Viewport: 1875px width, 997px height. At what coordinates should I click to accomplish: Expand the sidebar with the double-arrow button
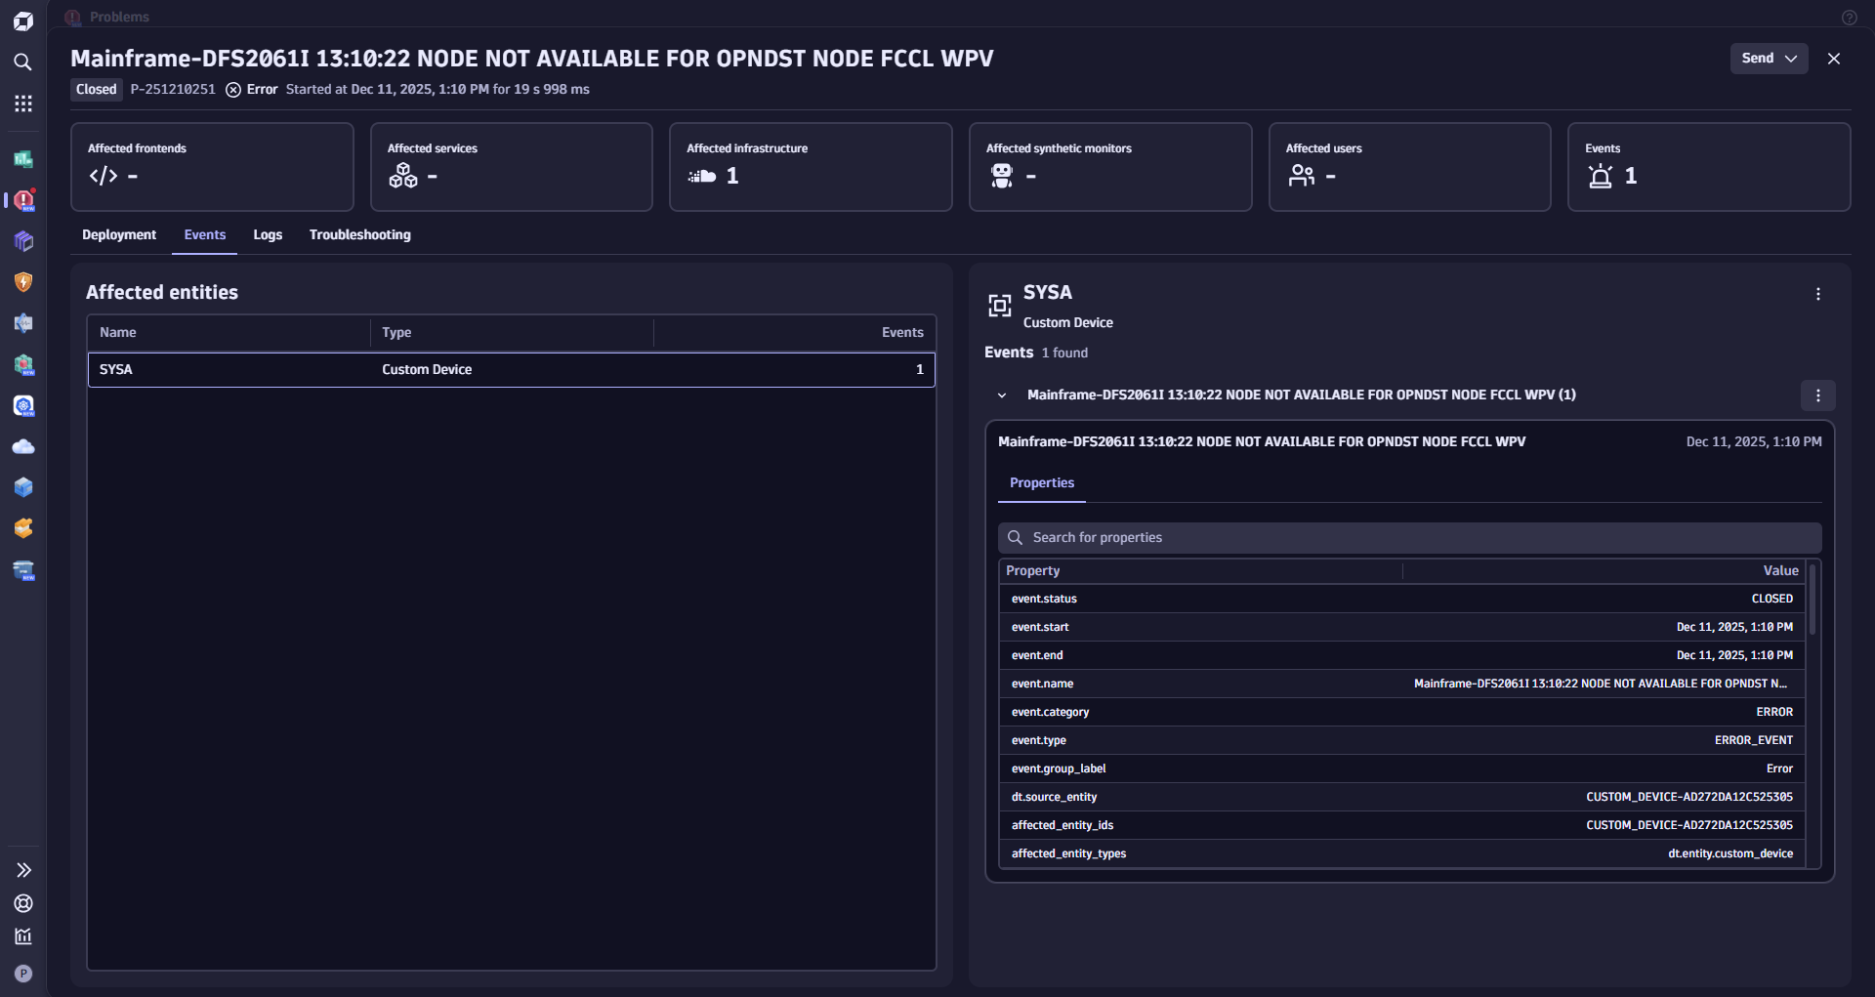click(x=23, y=870)
